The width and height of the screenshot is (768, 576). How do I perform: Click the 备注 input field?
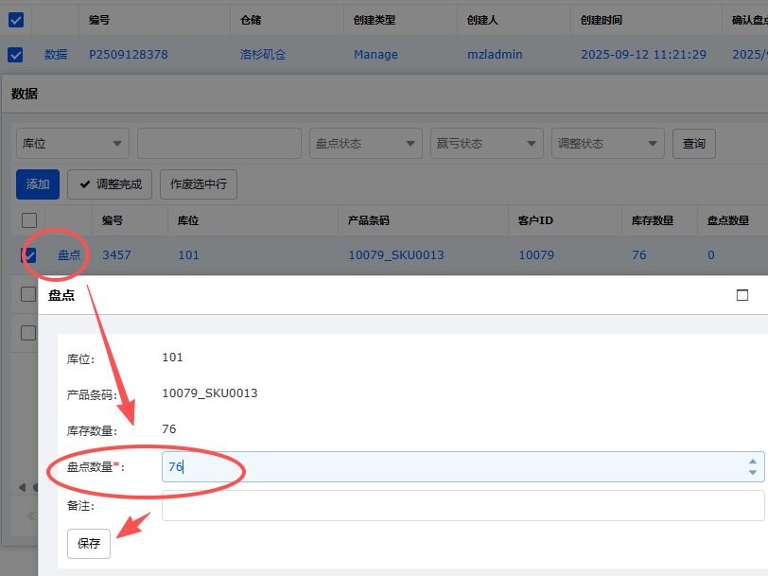pyautogui.click(x=463, y=505)
